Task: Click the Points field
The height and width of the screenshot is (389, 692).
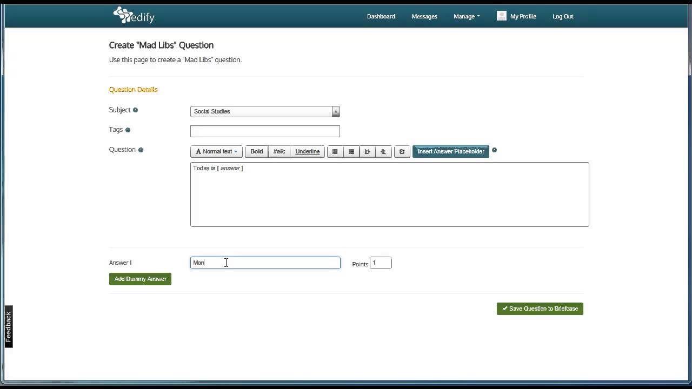Action: coord(381,263)
